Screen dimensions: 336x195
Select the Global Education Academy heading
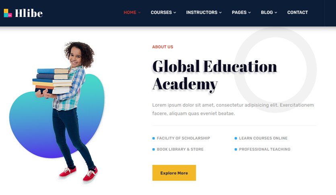215,76
